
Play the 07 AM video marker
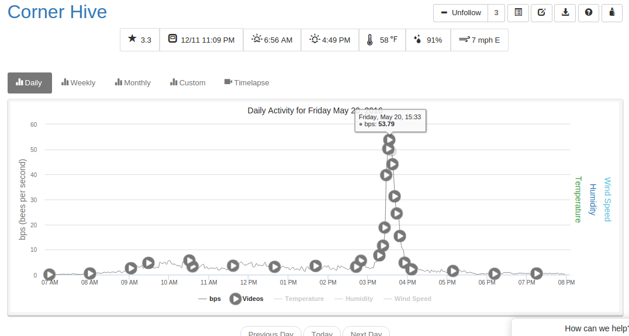point(49,274)
